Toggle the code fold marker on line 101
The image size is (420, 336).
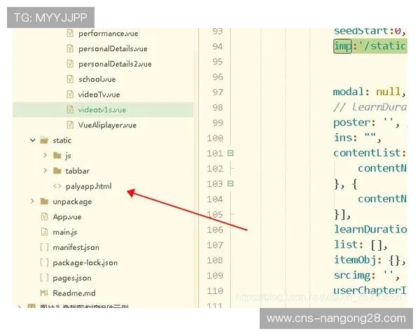click(230, 153)
